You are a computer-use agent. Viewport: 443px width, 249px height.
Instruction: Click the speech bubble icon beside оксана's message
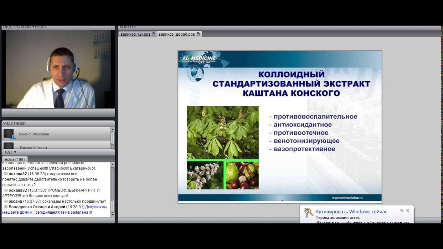(6, 201)
